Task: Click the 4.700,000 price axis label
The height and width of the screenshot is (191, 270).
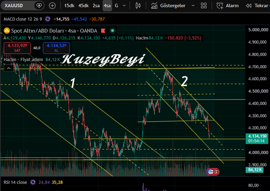Action: pos(257,67)
